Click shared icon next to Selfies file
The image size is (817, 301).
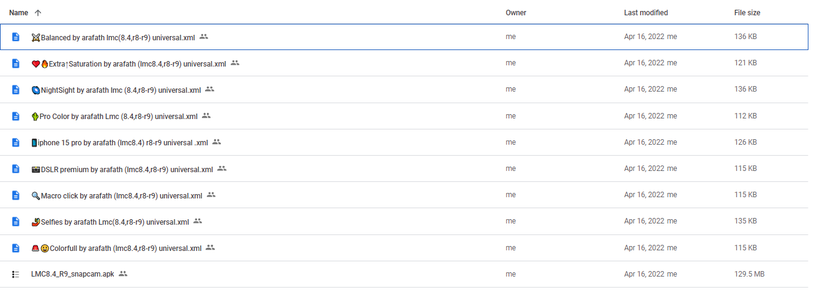point(198,221)
